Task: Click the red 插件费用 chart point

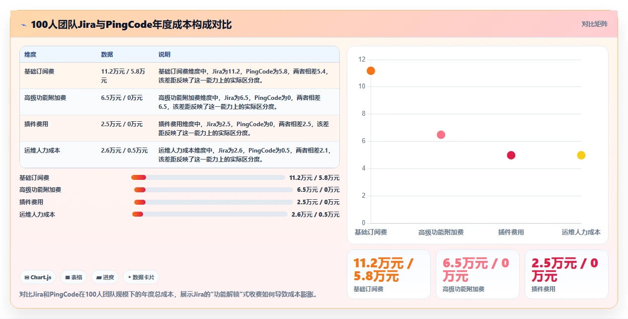Action: tap(511, 156)
